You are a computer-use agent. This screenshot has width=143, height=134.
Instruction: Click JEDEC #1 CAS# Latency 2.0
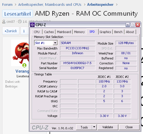click(104, 86)
